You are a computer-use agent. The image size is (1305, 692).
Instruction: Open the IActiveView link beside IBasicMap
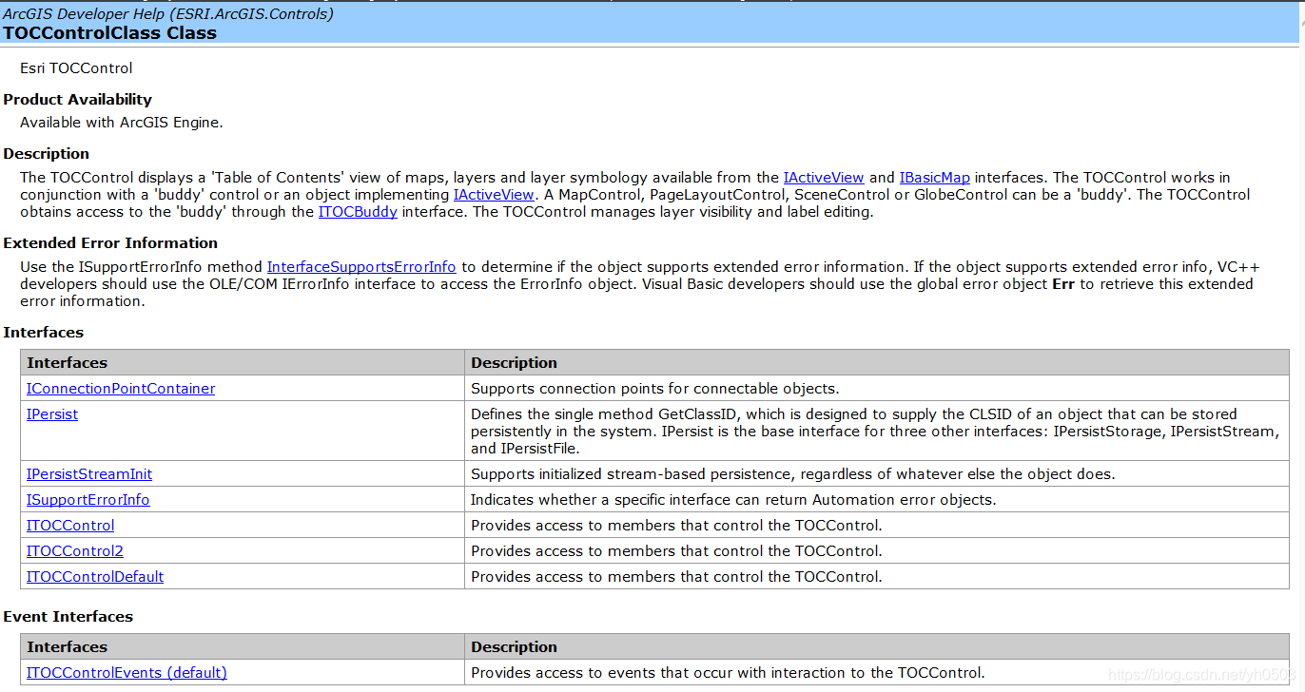pos(823,178)
